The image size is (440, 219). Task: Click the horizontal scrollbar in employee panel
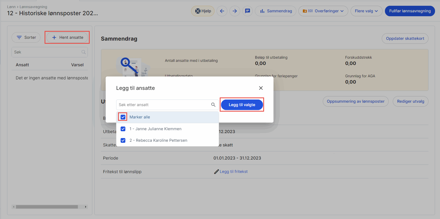click(47, 207)
